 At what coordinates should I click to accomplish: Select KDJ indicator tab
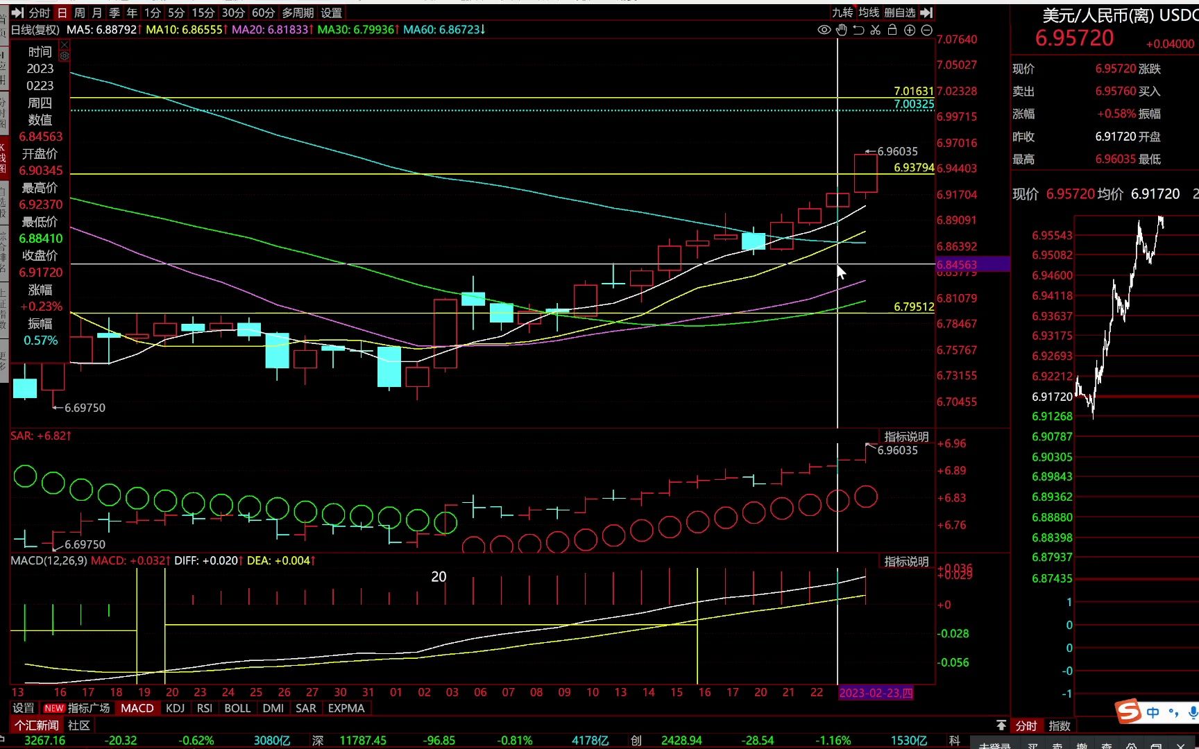176,708
